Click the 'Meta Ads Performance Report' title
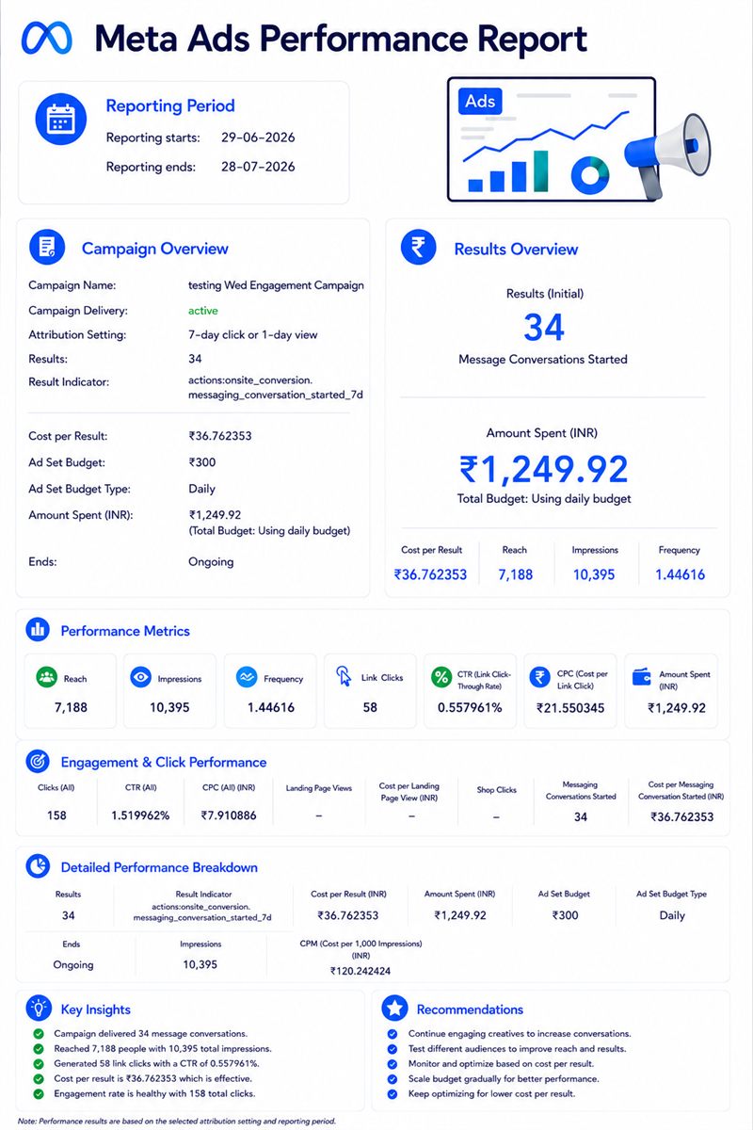Viewport: 753px width, 1130px height. click(342, 39)
